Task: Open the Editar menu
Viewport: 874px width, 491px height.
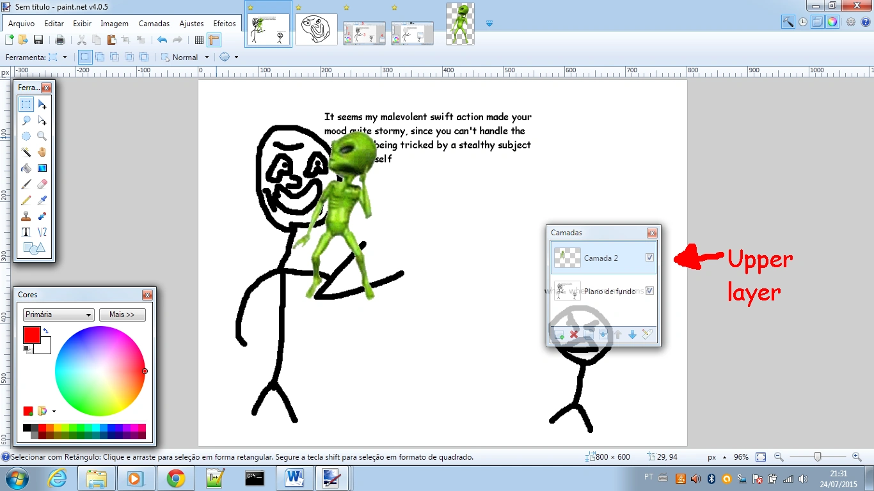Action: (54, 24)
